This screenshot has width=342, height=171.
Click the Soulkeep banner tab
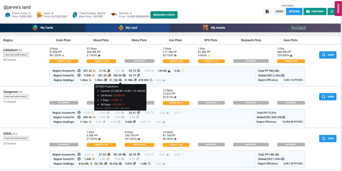point(298,28)
